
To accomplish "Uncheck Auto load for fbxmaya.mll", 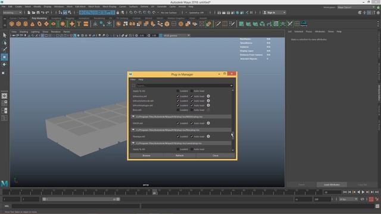I will (192, 136).
